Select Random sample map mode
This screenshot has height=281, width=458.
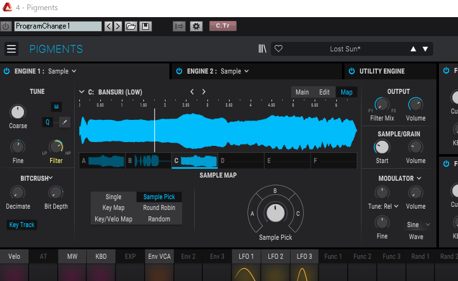pyautogui.click(x=159, y=219)
